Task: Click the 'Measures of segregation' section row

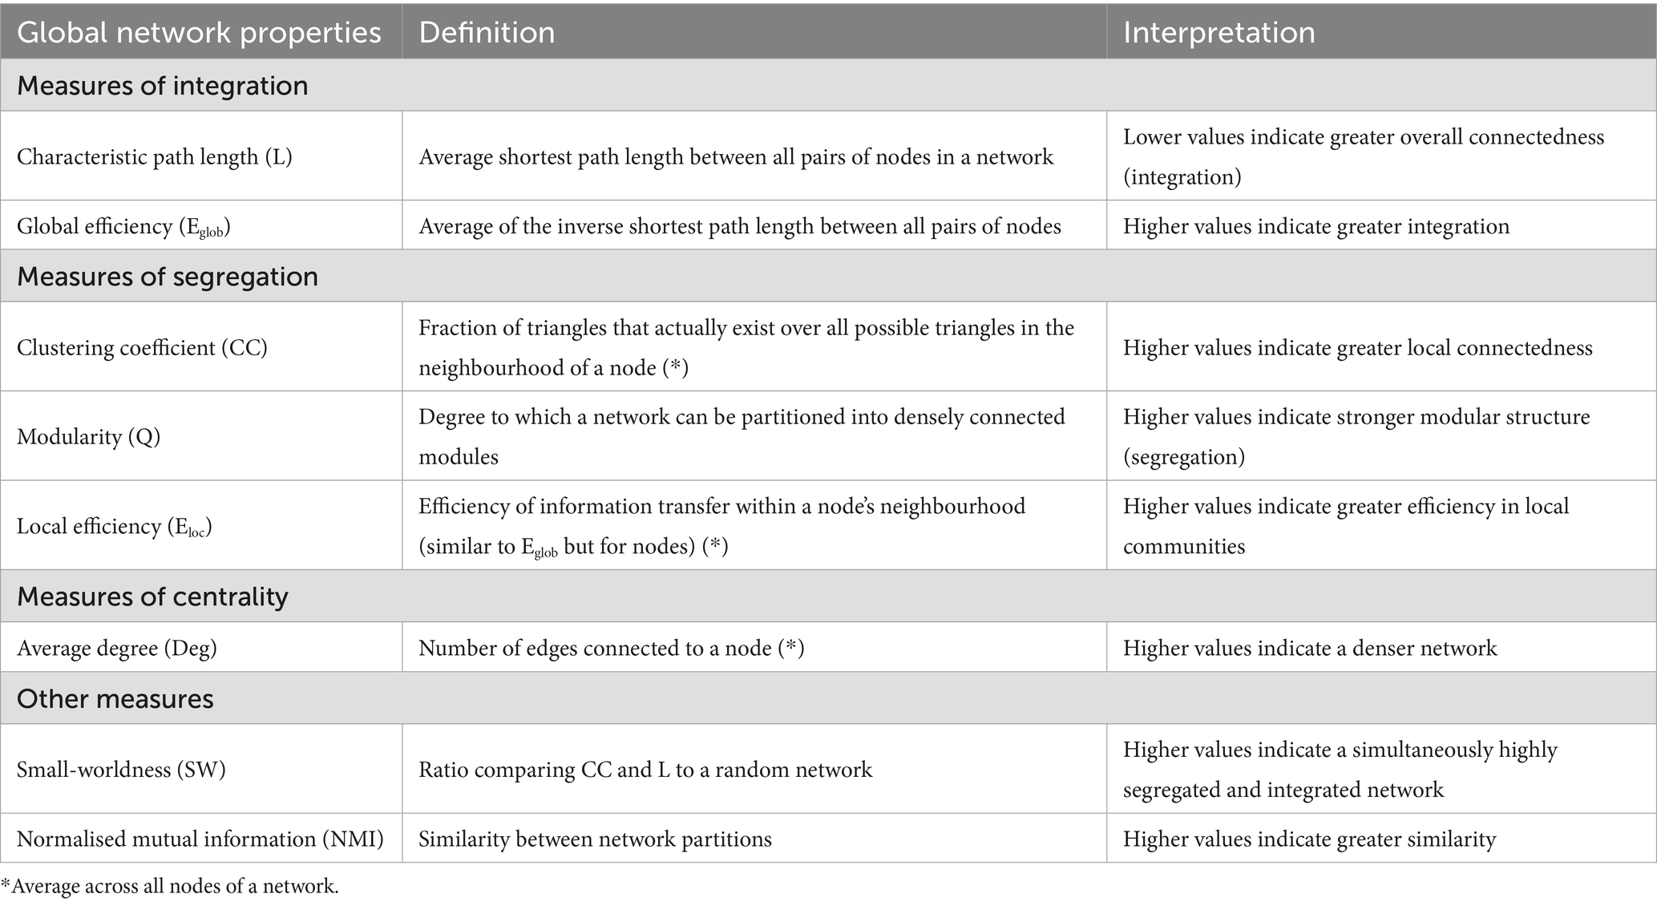Action: (x=828, y=276)
